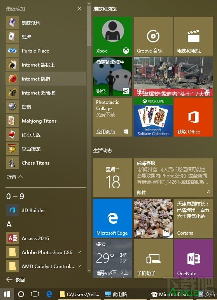Open the 邮件 mail tile

[173, 178]
